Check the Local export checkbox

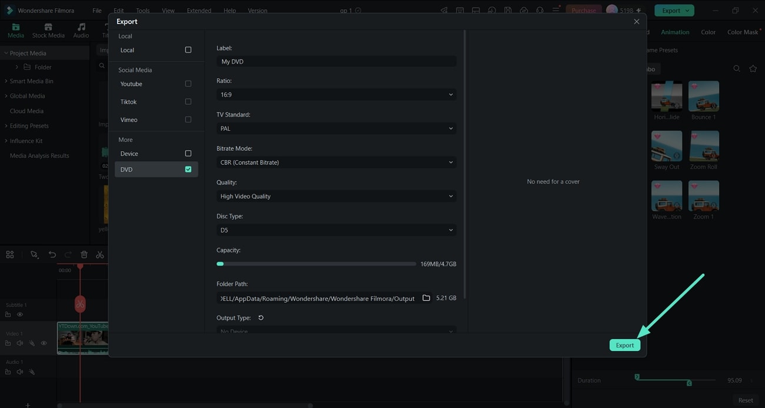click(188, 50)
